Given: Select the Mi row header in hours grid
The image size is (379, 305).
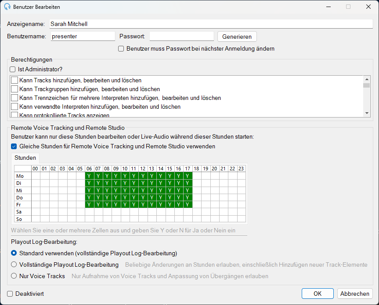Looking at the screenshot, I should (23, 191).
